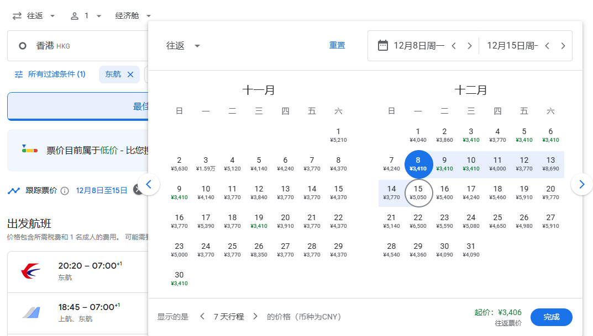This screenshot has width=593, height=336.
Task: Click the 十一月 month heading
Action: coord(259,90)
